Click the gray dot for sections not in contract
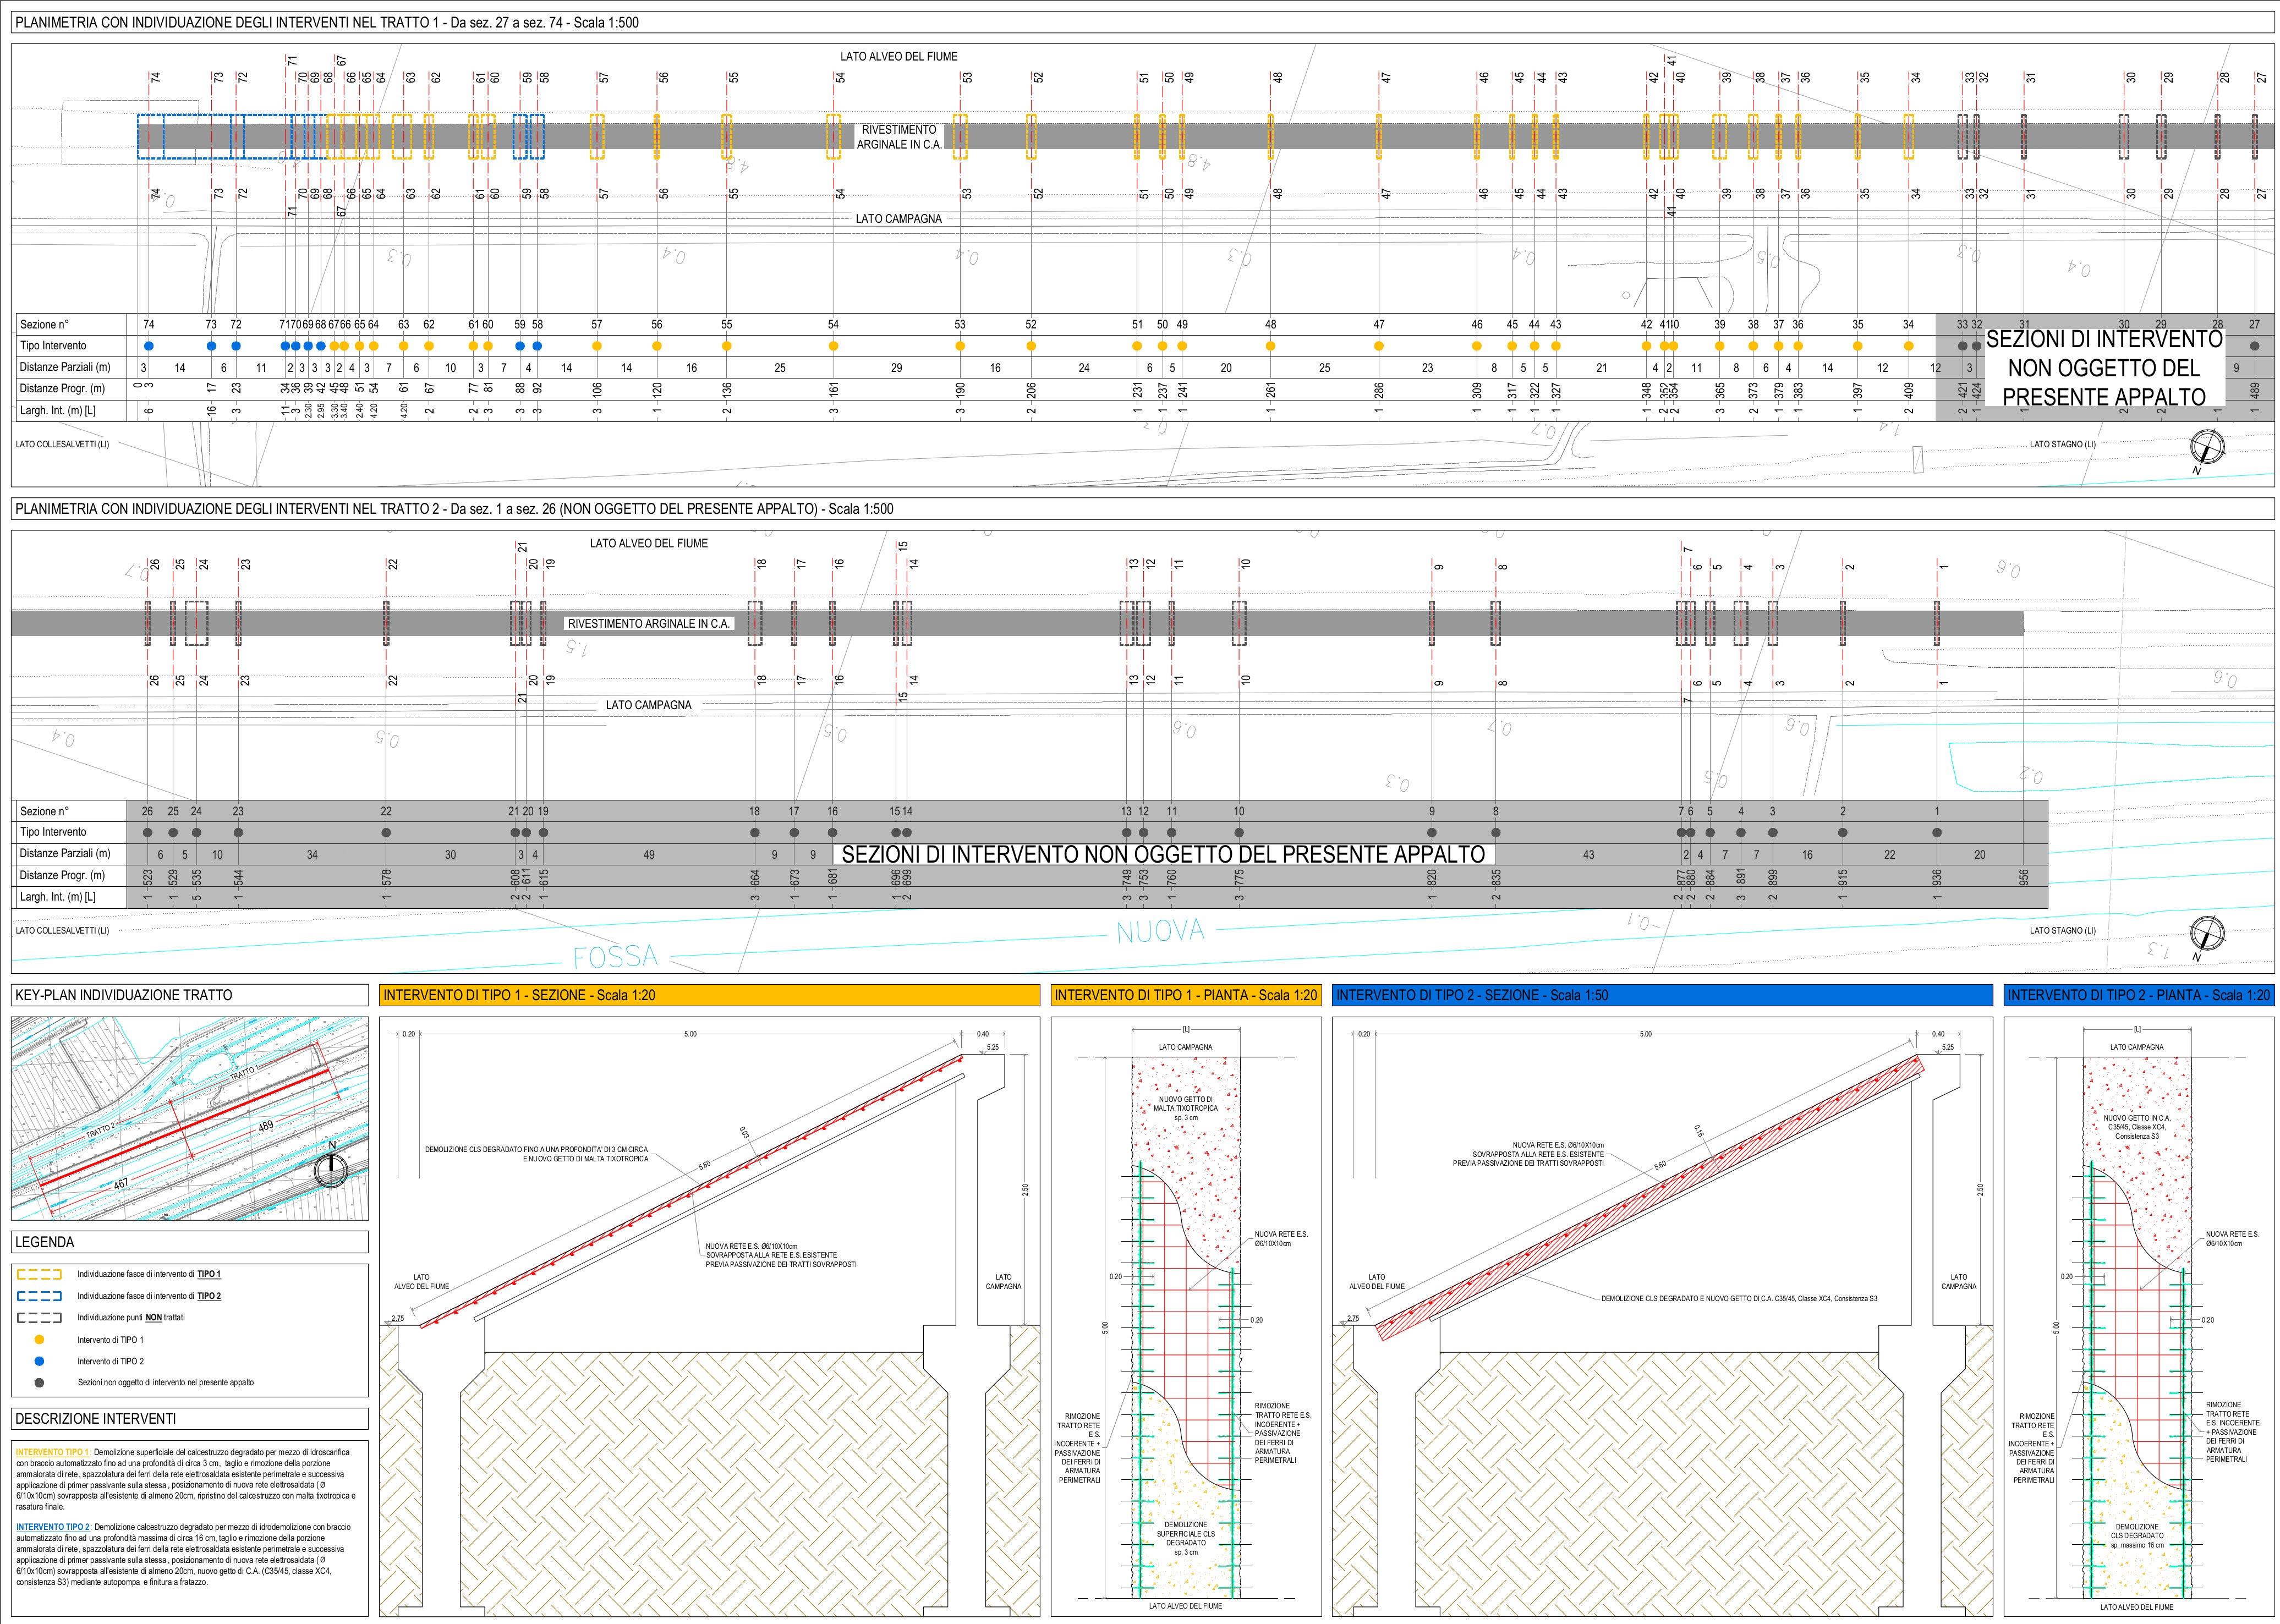This screenshot has height=1624, width=2280. pyautogui.click(x=39, y=1382)
